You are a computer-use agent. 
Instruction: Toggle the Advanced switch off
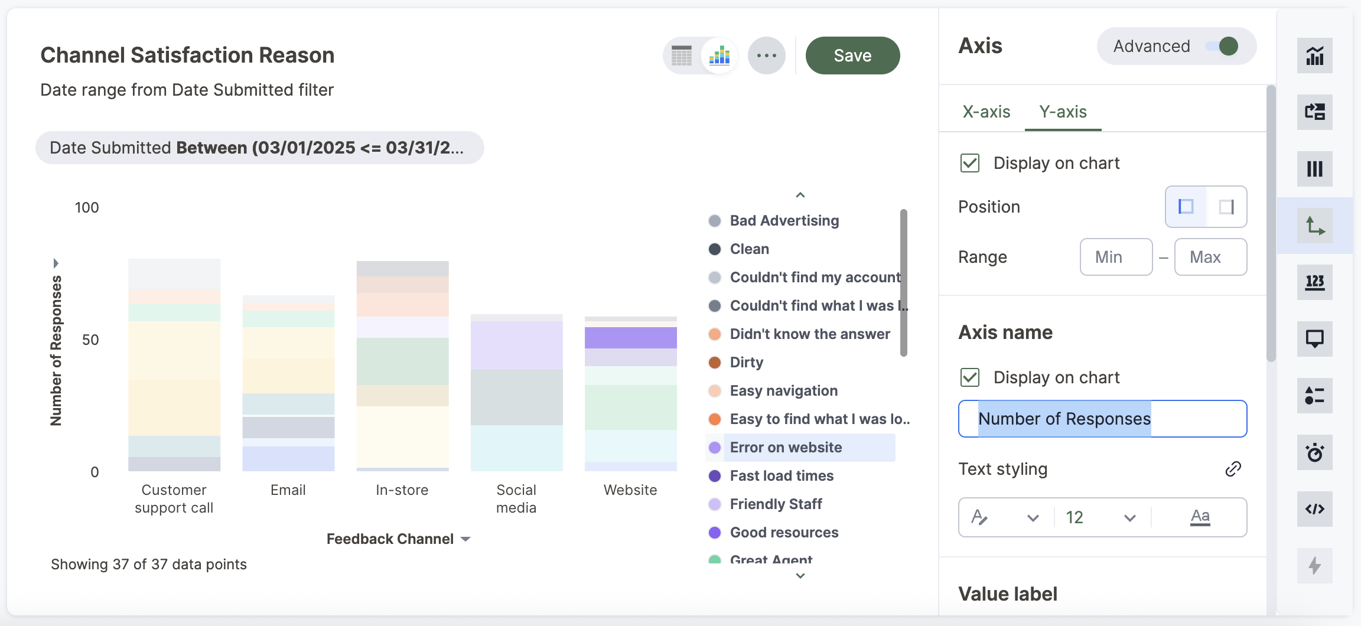click(1222, 46)
